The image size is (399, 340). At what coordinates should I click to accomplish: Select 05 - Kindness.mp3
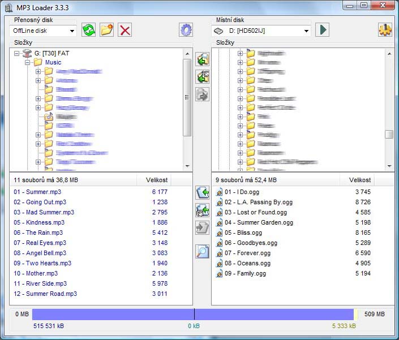point(39,222)
